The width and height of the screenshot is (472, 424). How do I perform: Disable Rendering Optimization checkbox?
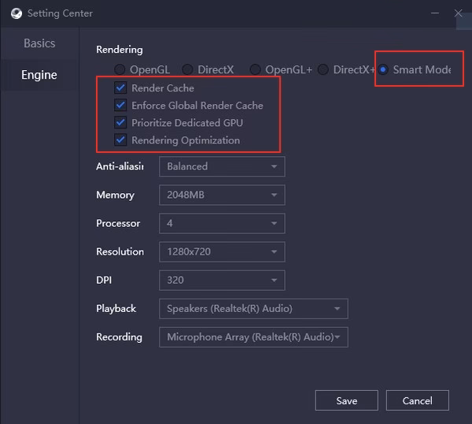120,140
